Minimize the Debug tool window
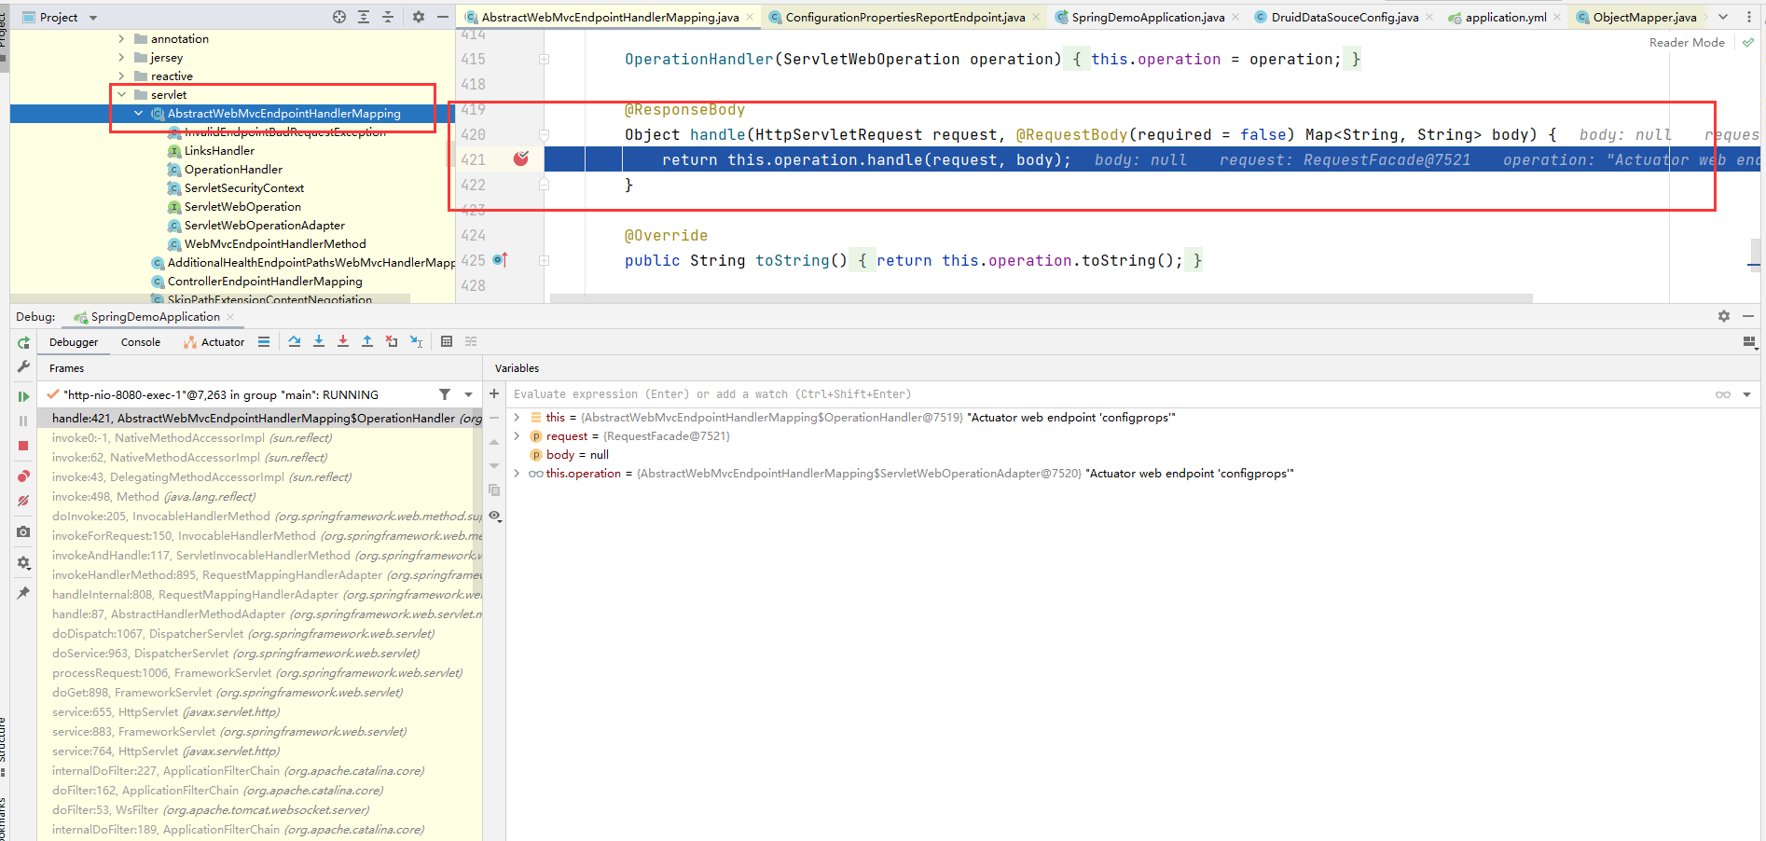The image size is (1766, 841). (1748, 316)
